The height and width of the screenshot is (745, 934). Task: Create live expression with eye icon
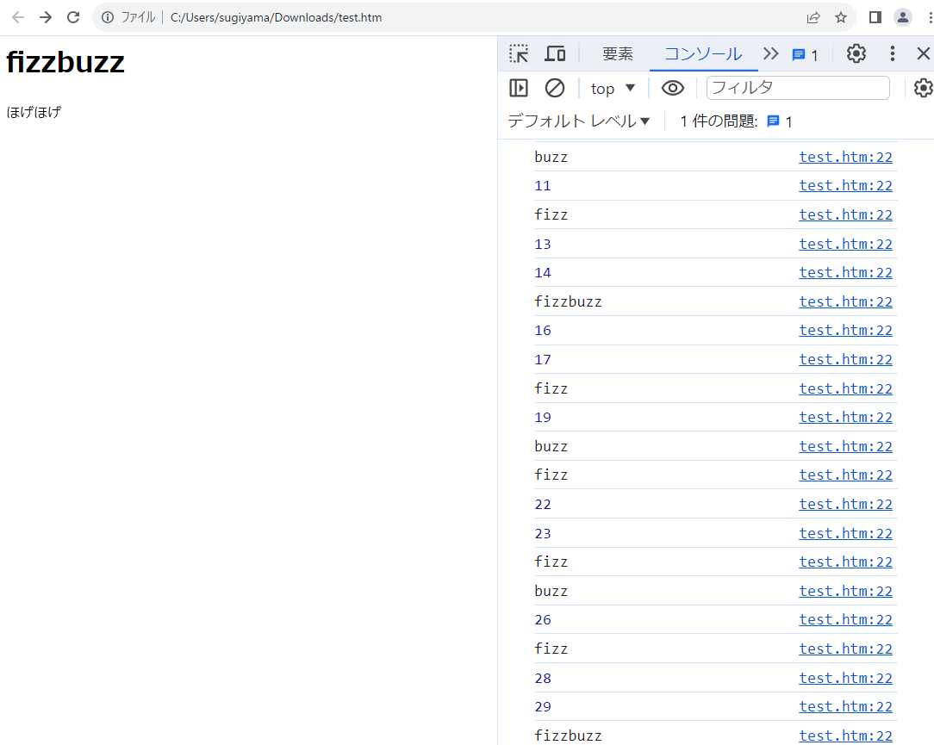pyautogui.click(x=672, y=88)
